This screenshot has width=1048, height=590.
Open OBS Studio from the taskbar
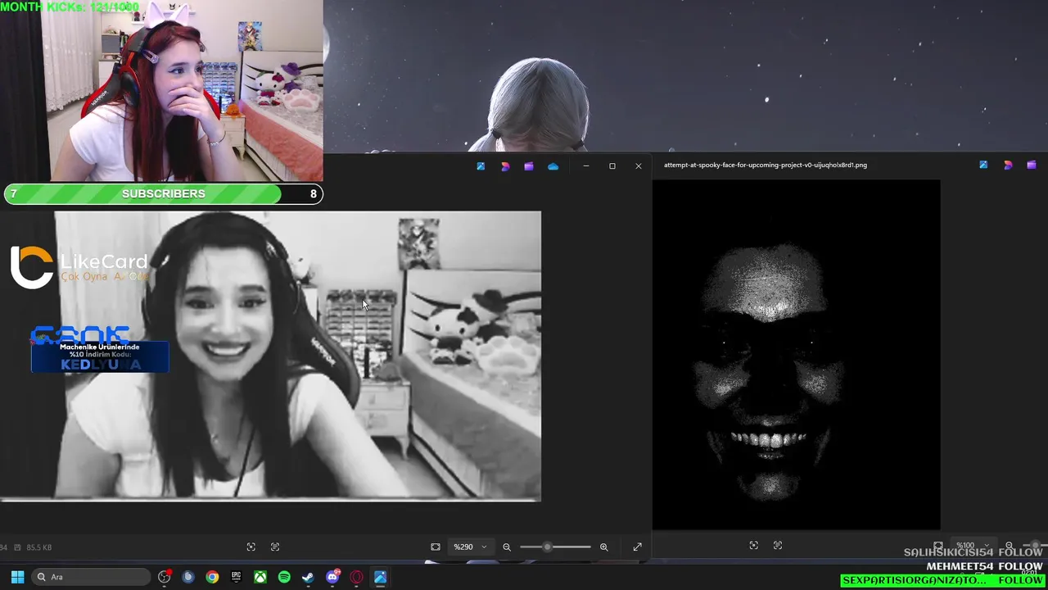click(x=165, y=577)
